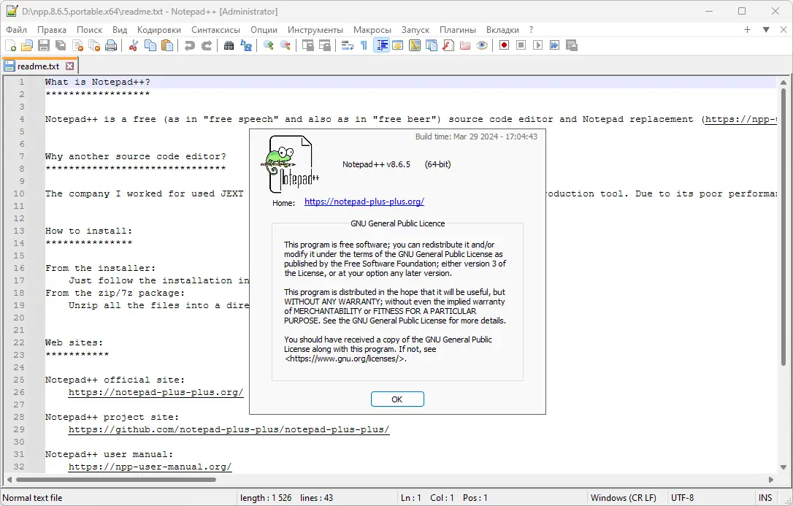
Task: Print the document using printer icon
Action: point(111,45)
